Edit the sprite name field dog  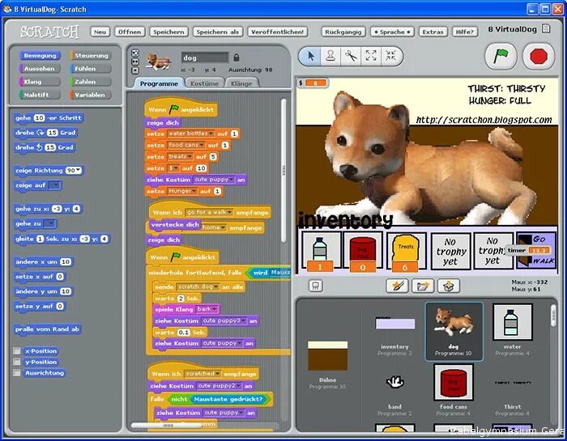pos(205,57)
